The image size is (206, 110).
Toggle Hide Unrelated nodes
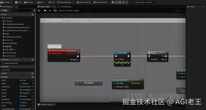point(64,2)
